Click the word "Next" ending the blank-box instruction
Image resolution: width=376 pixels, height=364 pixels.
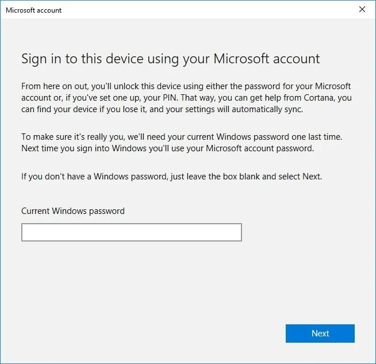(312, 177)
